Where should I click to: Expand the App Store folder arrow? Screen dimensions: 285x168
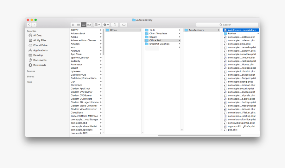click(101, 54)
